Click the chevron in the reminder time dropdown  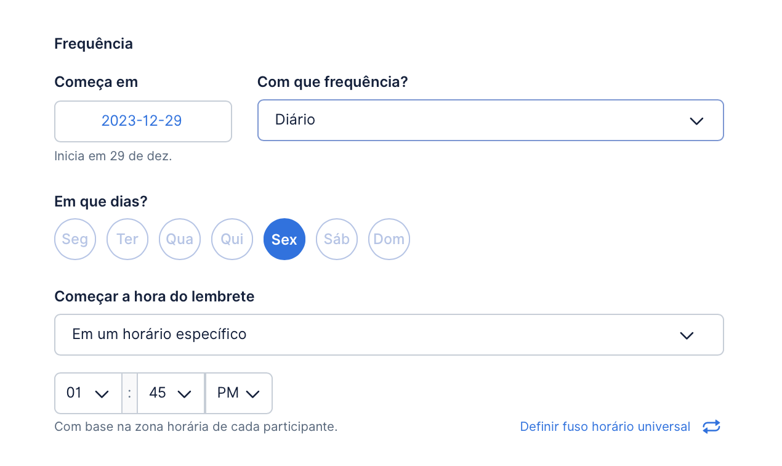[x=687, y=335]
